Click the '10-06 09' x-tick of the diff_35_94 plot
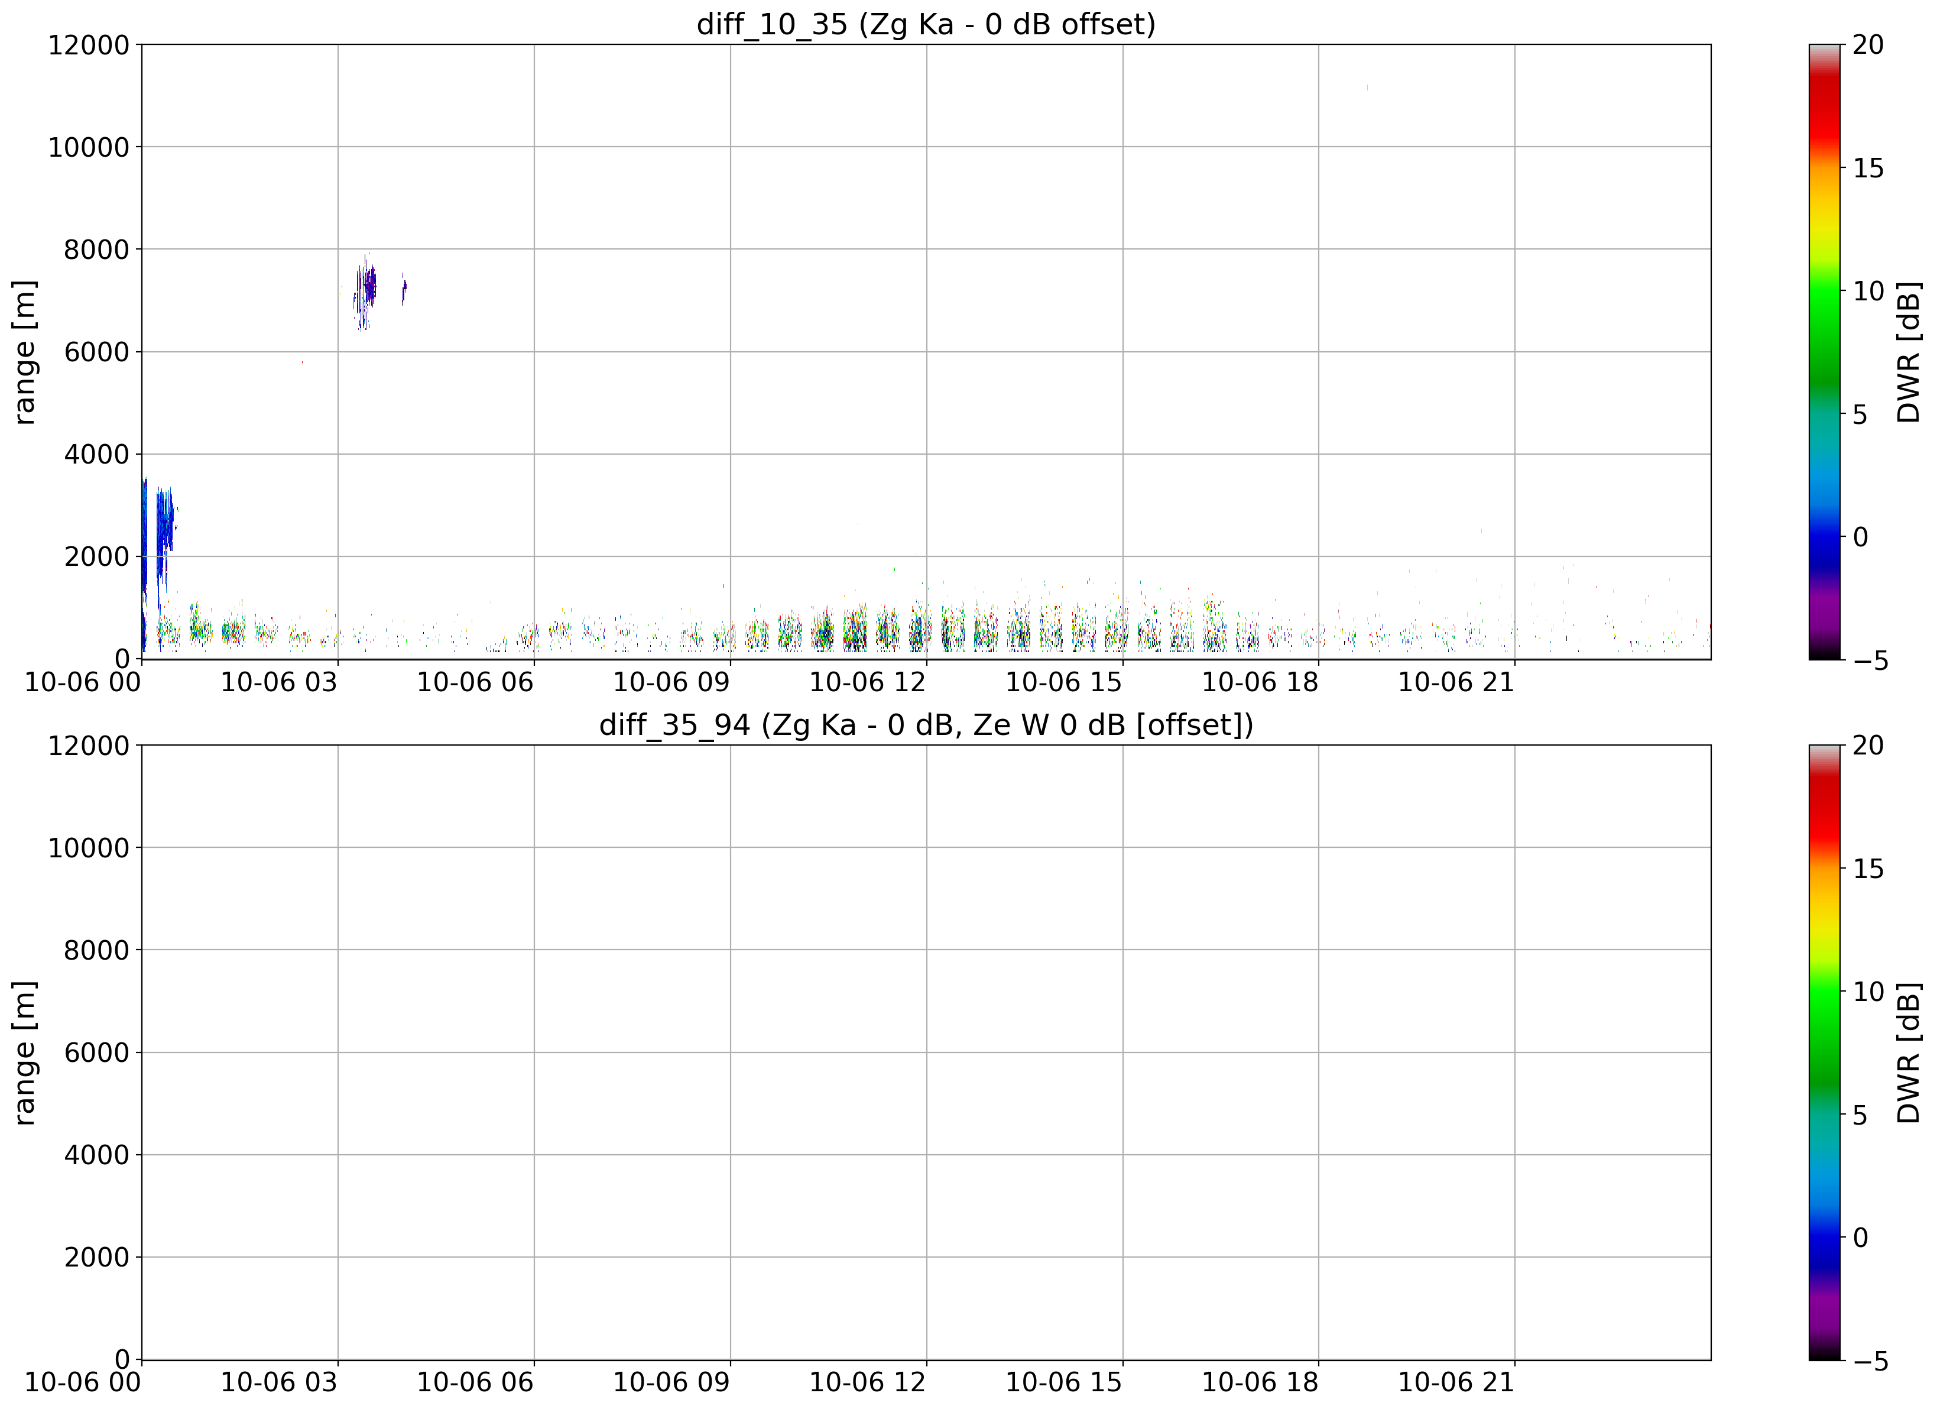Viewport: 1937px width, 1409px height. pos(671,1382)
